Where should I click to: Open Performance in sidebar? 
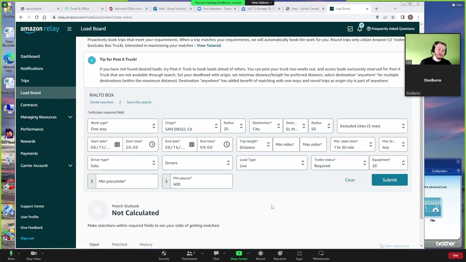(32, 129)
